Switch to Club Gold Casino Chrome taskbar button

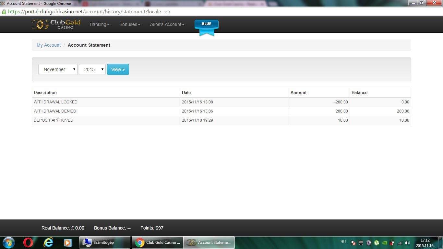[157, 243]
